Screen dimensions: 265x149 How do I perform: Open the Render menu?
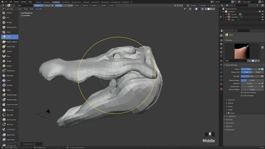click(17, 2)
